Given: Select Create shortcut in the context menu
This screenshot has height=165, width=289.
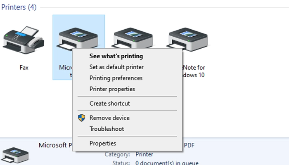Looking at the screenshot, I should pyautogui.click(x=110, y=104).
